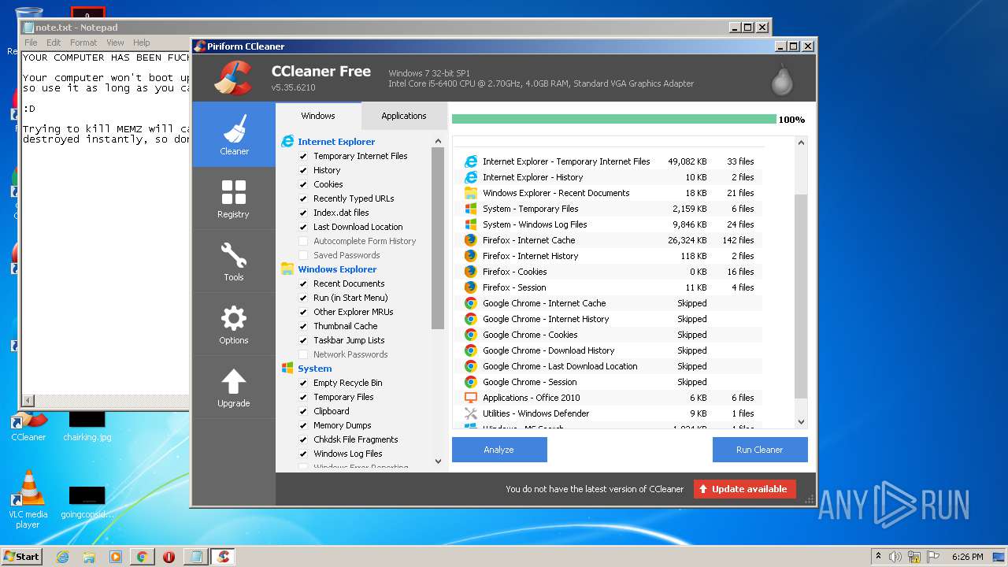Image resolution: width=1008 pixels, height=567 pixels.
Task: Select System category Windows flag icon
Action: [287, 369]
